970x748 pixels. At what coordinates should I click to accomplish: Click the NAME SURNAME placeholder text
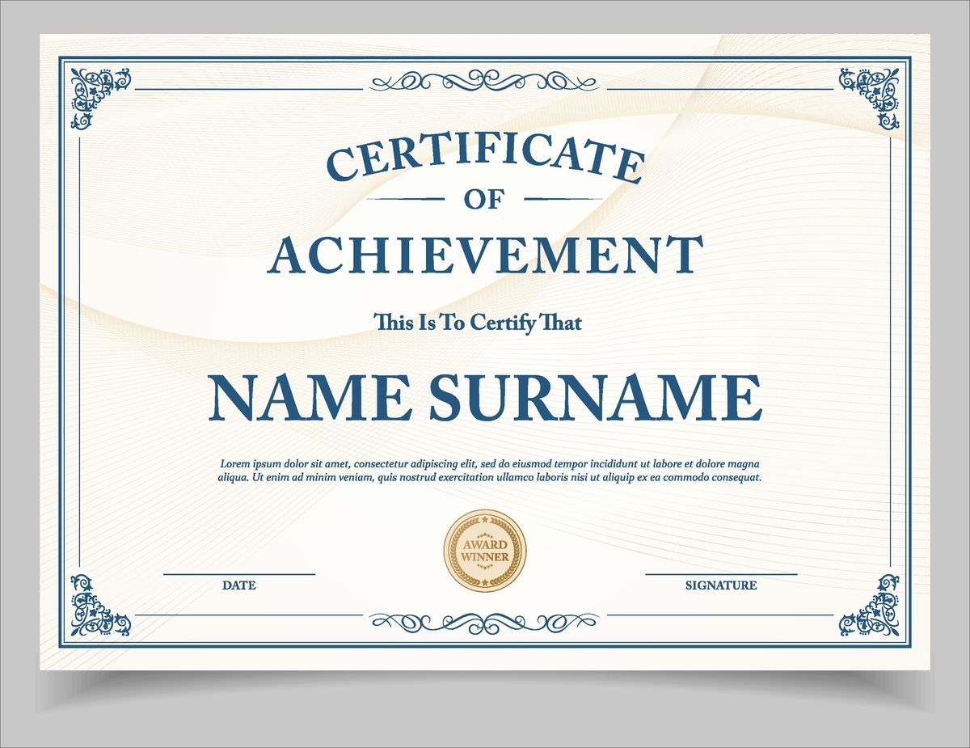483,395
